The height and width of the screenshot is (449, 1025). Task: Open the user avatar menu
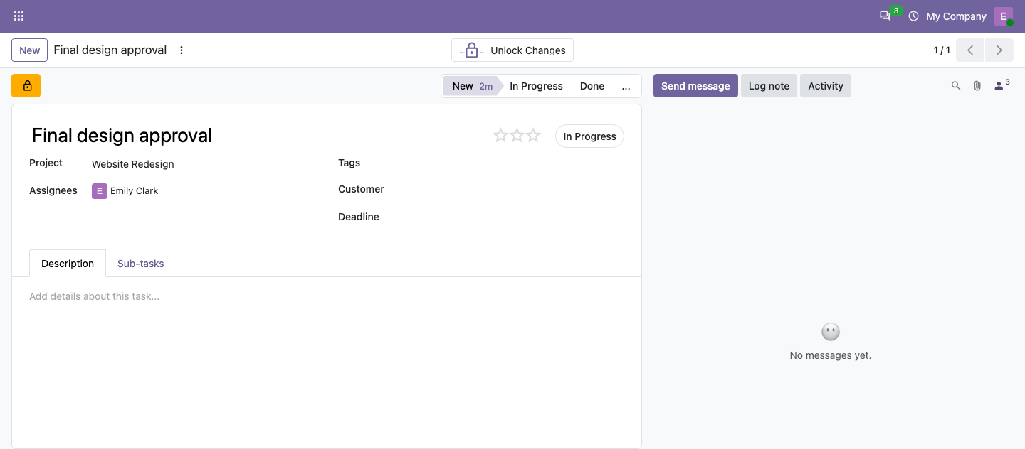(1004, 16)
